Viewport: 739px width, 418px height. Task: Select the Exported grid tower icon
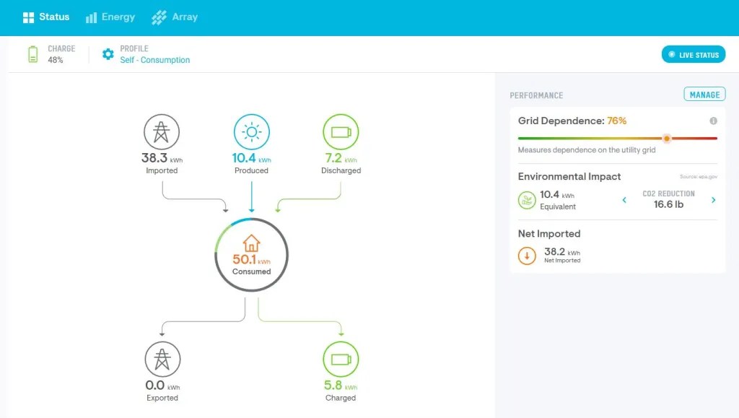162,359
